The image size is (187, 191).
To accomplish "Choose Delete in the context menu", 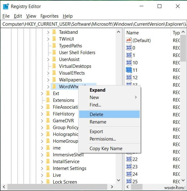I will click(x=109, y=114).
